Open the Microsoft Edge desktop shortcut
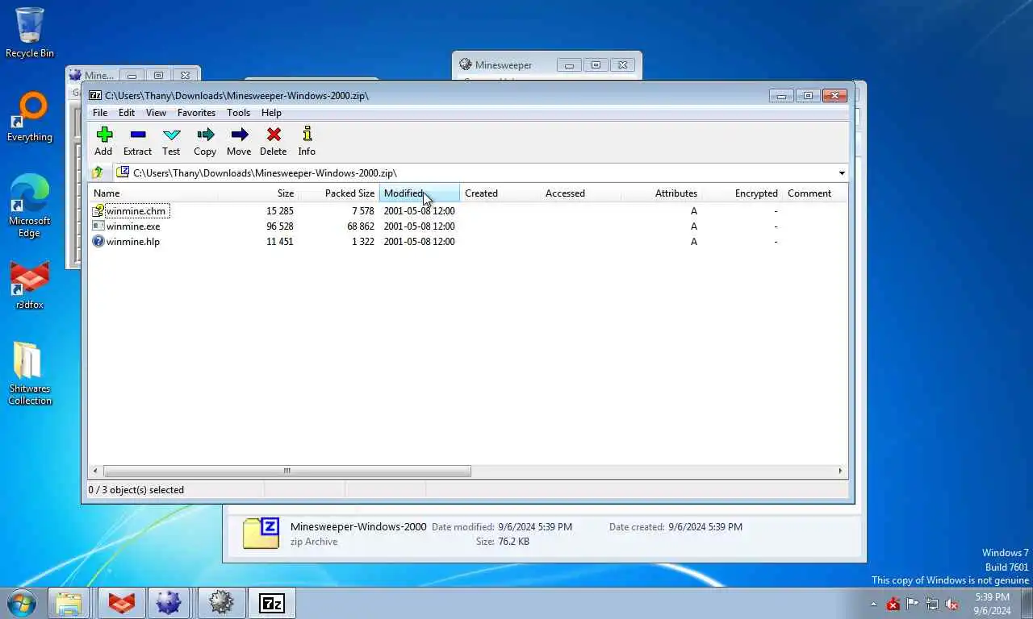 (x=30, y=206)
